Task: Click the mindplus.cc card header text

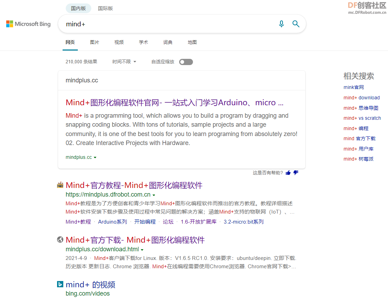Action: [82, 80]
